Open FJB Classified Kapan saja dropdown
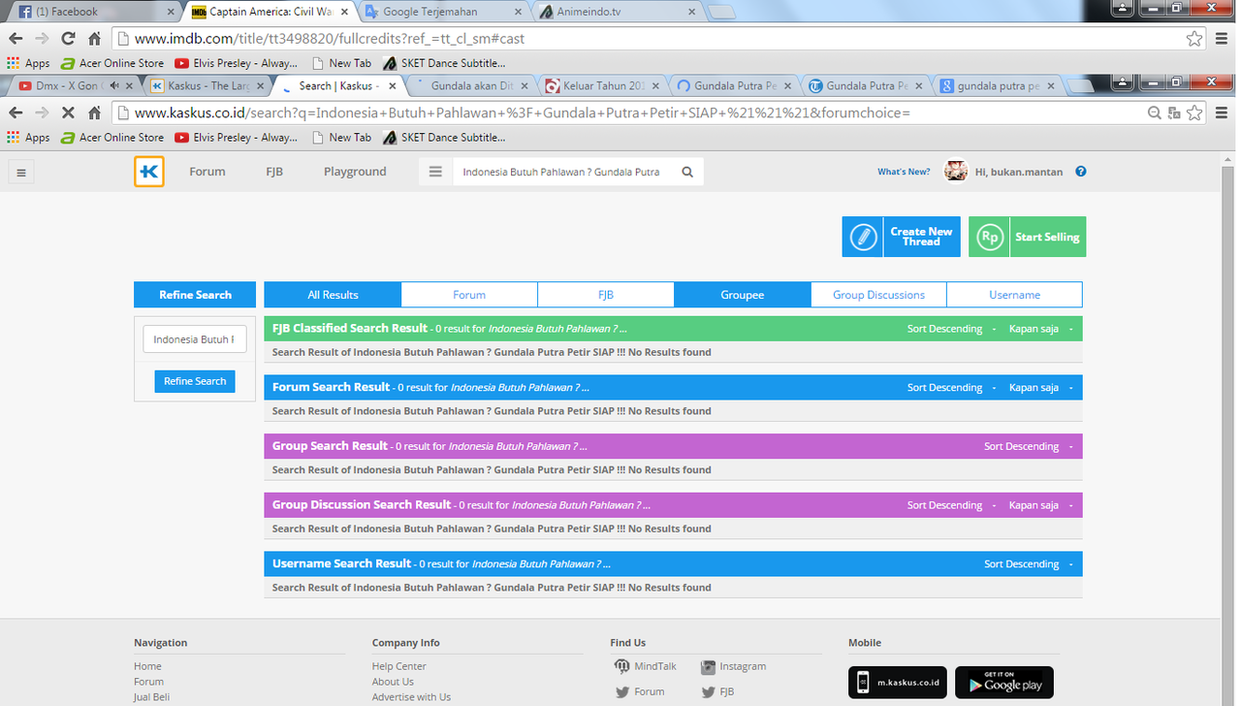 [1040, 329]
